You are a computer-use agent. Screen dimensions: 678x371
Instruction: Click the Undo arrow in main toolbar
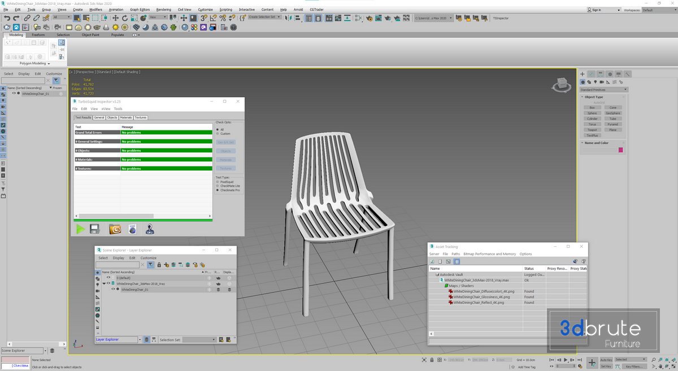(x=7, y=18)
